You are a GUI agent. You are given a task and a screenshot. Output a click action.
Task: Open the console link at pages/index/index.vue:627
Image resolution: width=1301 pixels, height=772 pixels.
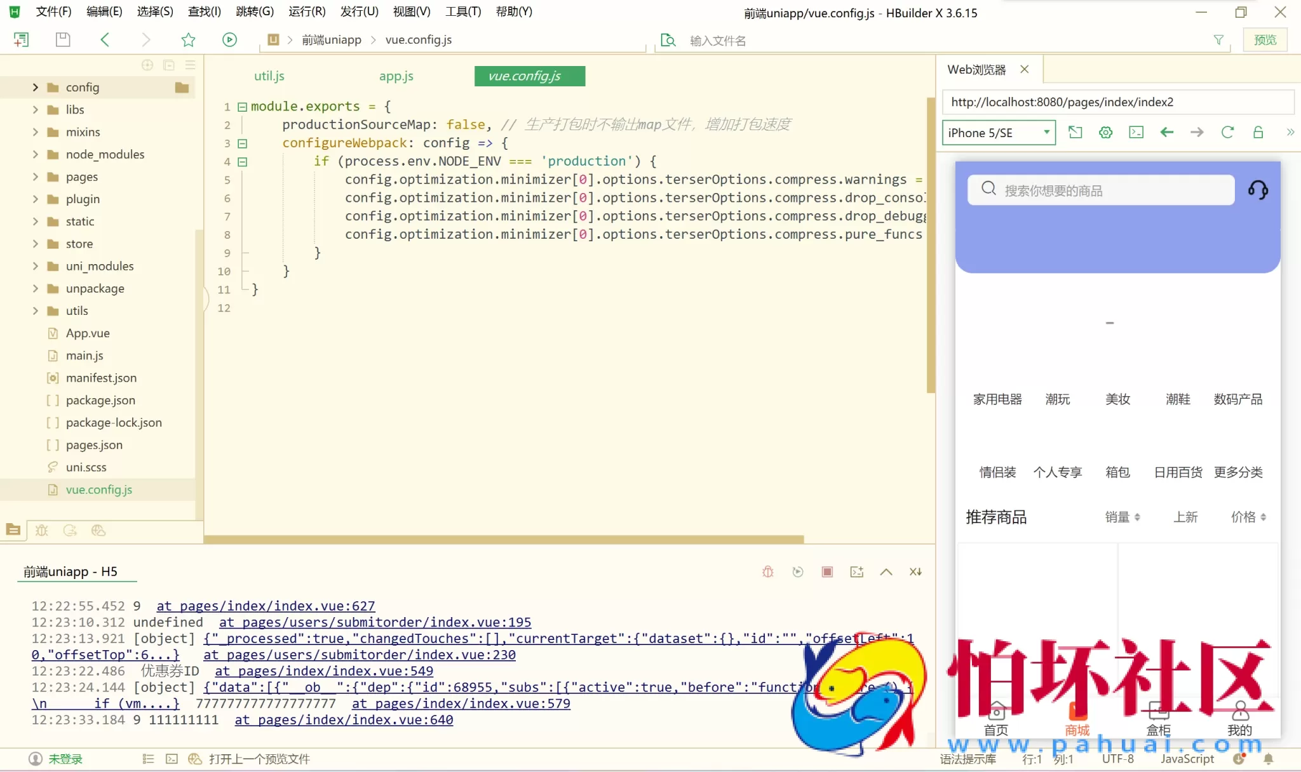(x=265, y=606)
